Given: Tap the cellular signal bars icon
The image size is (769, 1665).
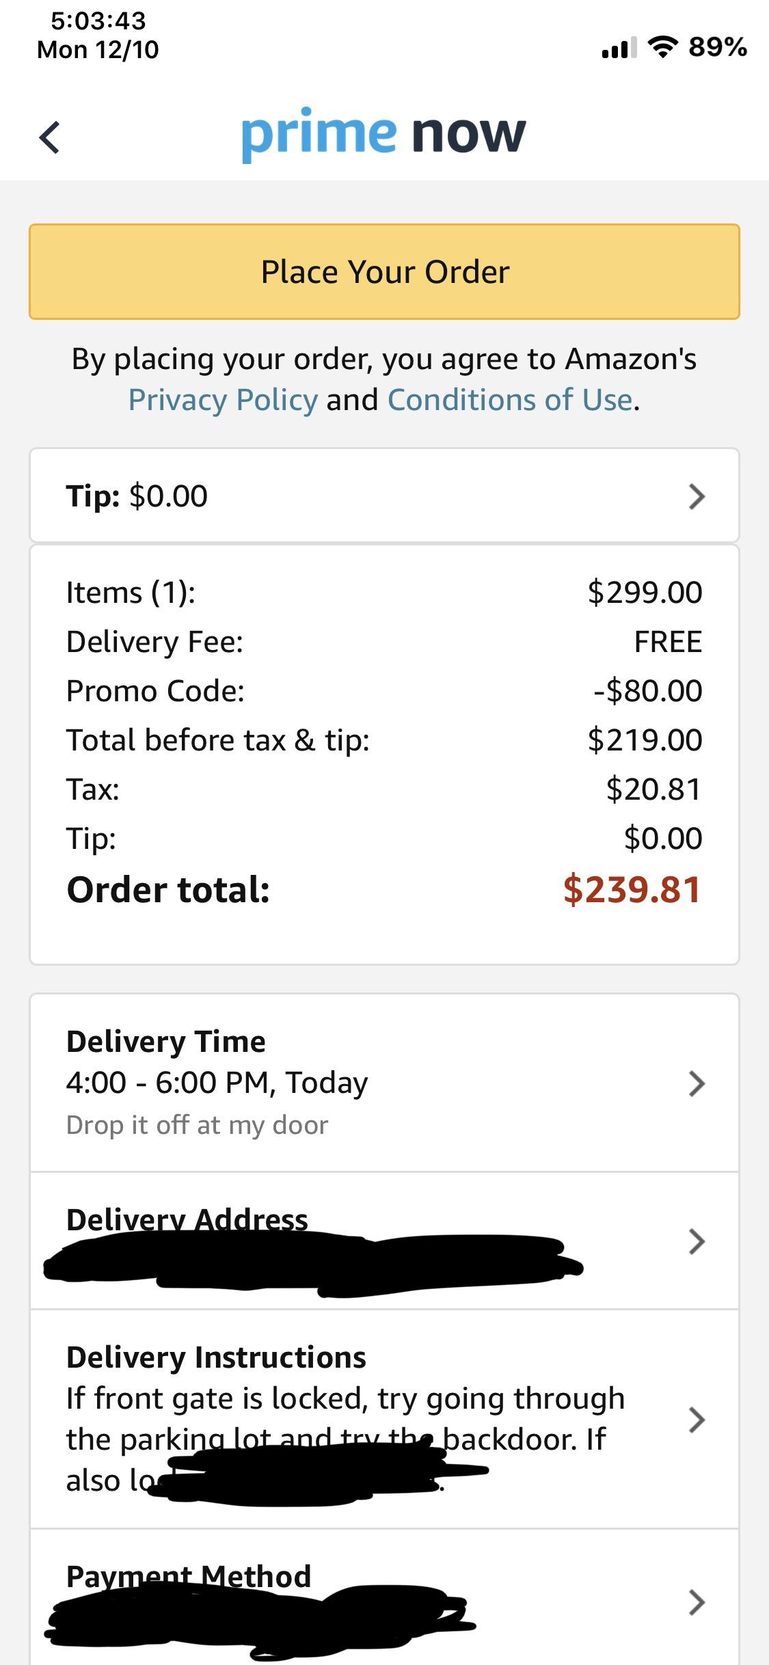Looking at the screenshot, I should (x=619, y=47).
